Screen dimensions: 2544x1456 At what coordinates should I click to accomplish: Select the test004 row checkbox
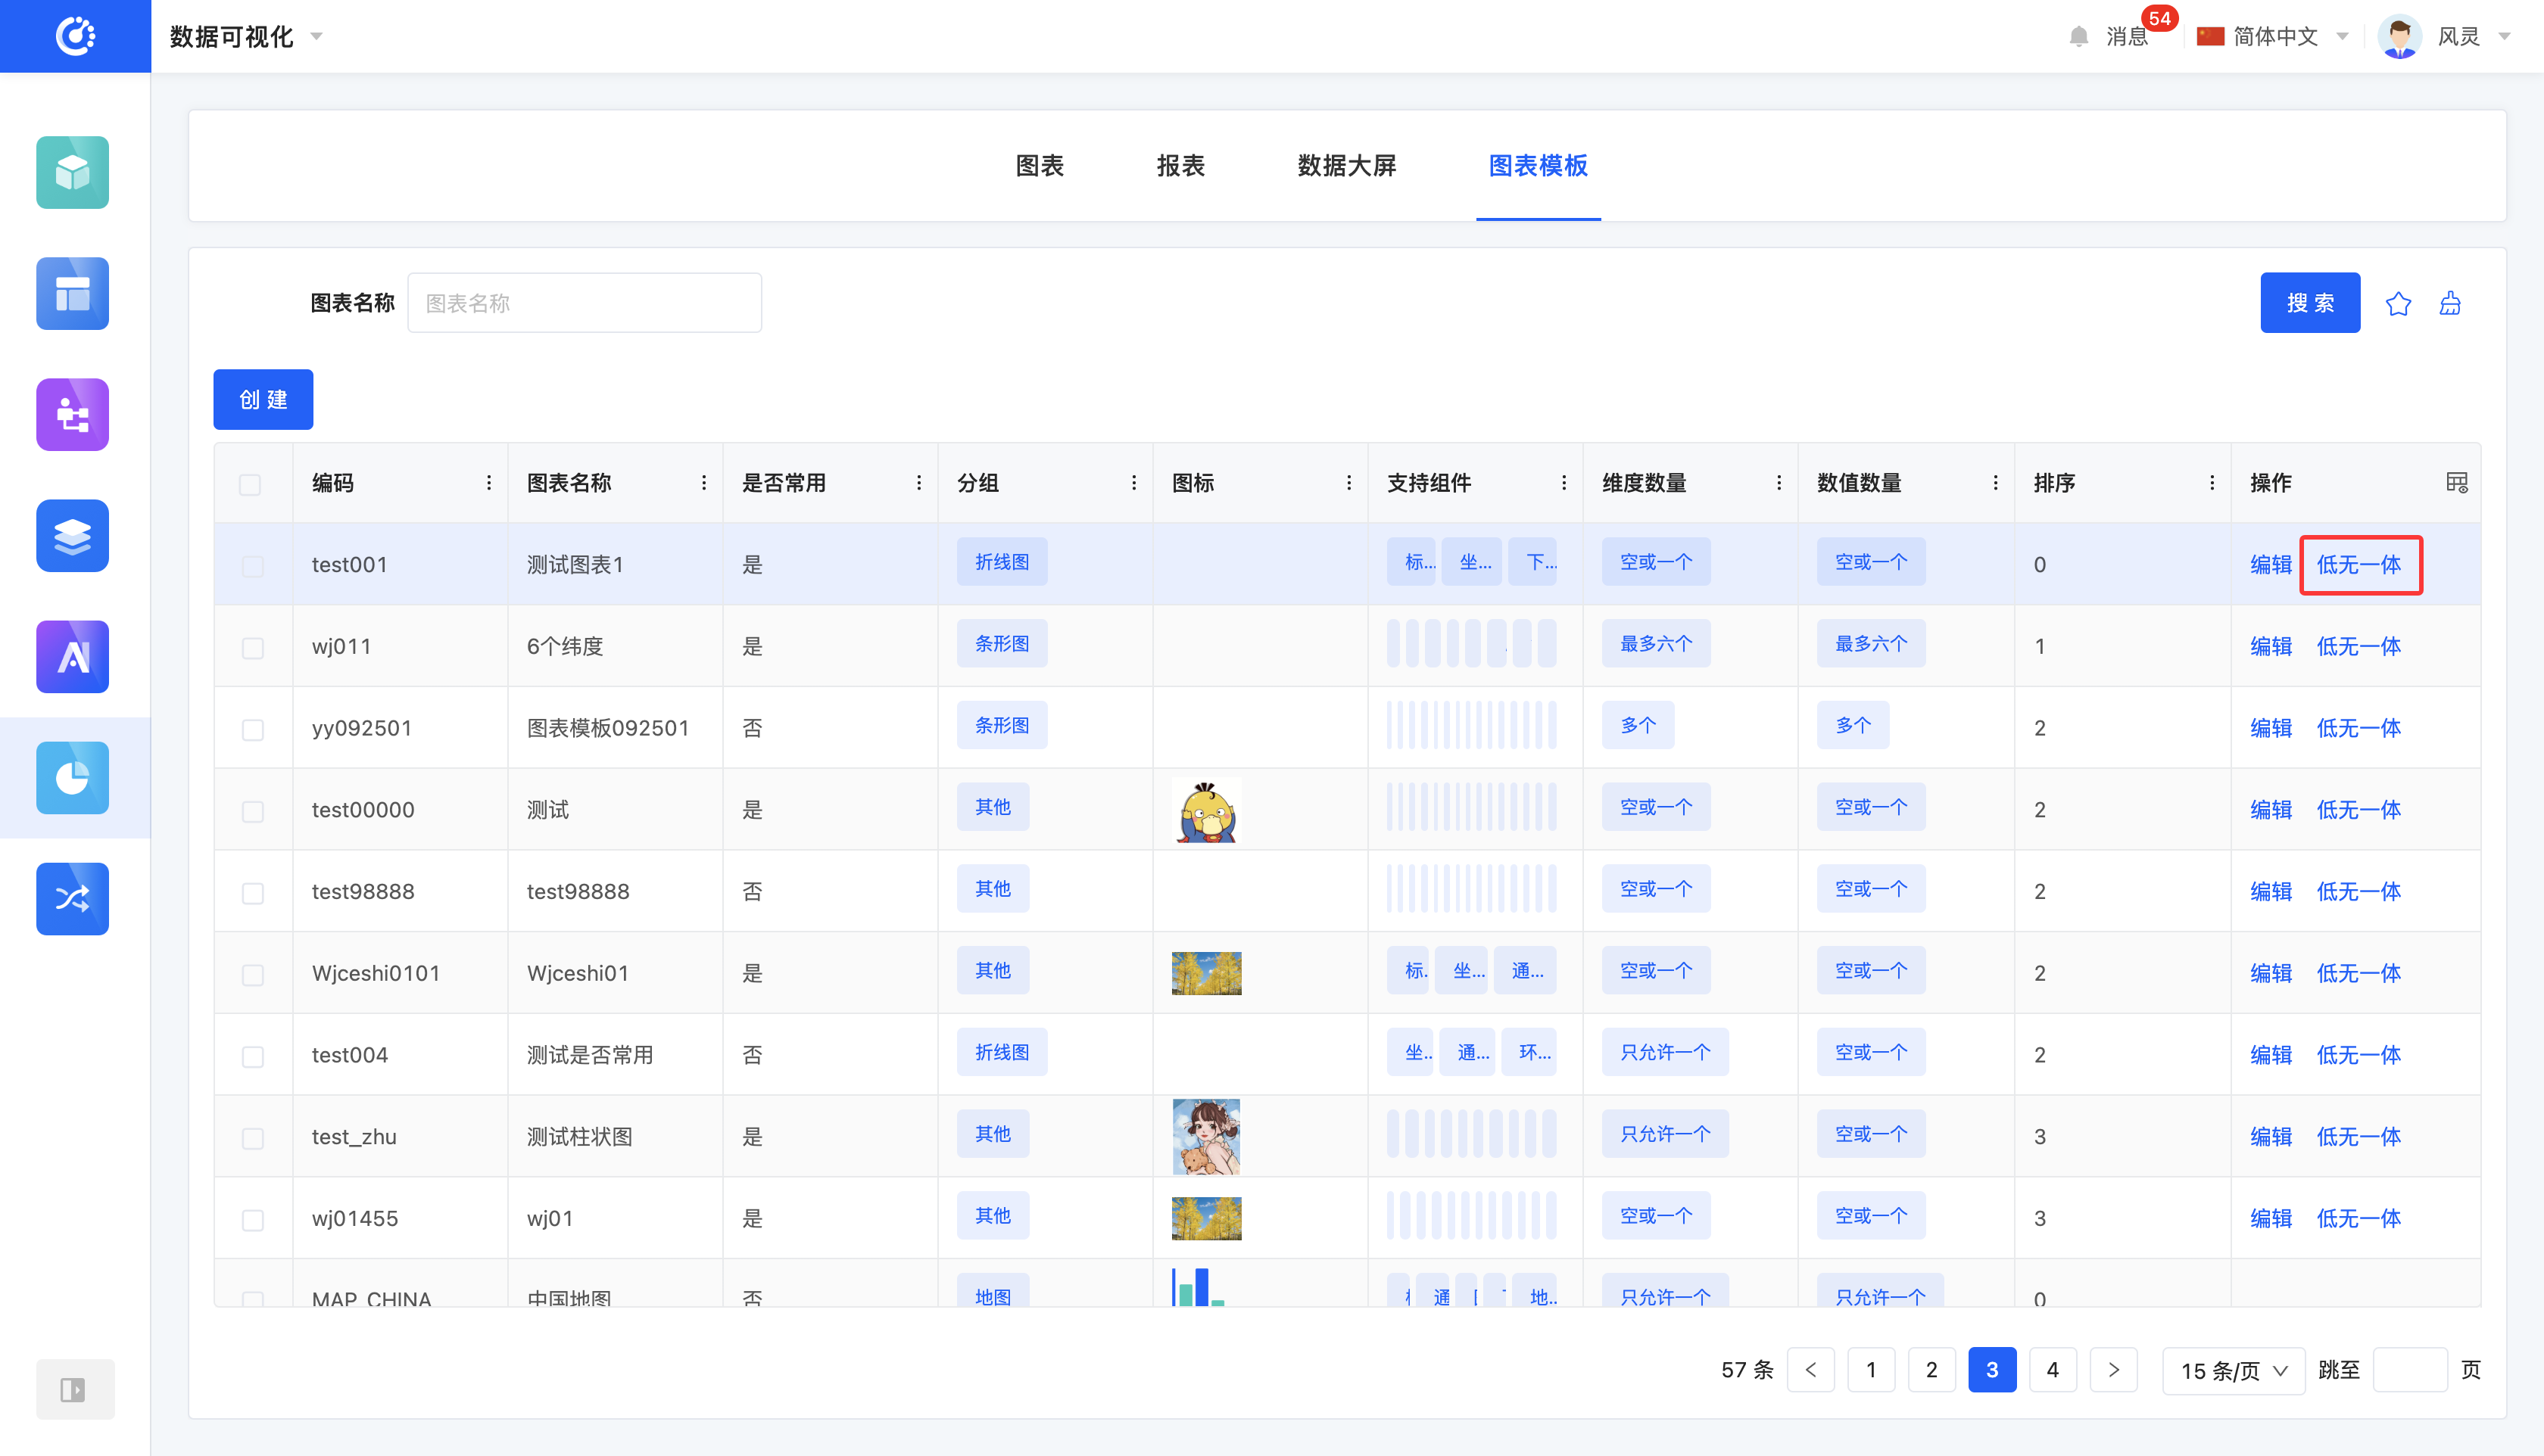click(x=252, y=1056)
